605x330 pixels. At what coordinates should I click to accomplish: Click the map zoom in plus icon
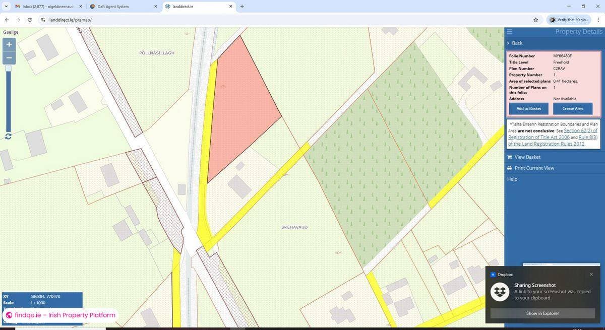click(9, 44)
